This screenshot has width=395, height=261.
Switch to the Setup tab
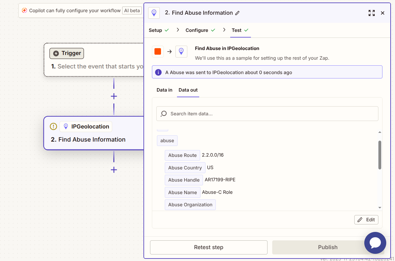pyautogui.click(x=155, y=30)
